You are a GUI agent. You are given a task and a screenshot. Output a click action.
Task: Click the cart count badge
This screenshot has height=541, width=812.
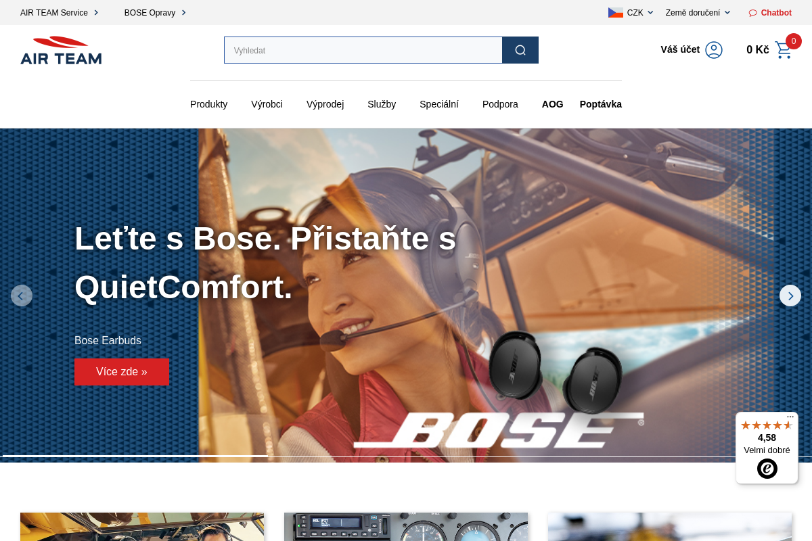coord(794,41)
